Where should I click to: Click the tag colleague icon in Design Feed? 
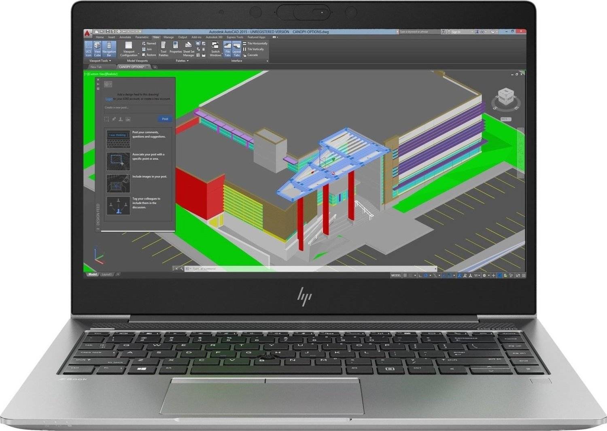pos(121,119)
